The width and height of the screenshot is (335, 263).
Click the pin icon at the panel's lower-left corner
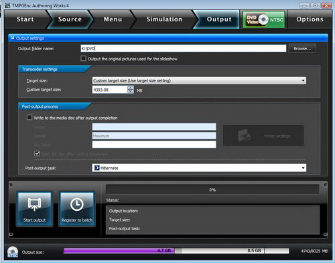tap(11, 234)
